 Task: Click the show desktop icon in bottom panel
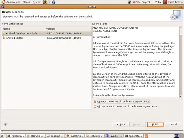(2, 136)
